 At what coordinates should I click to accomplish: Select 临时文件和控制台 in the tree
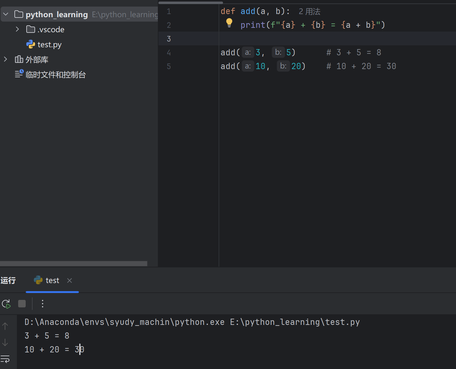pos(56,75)
